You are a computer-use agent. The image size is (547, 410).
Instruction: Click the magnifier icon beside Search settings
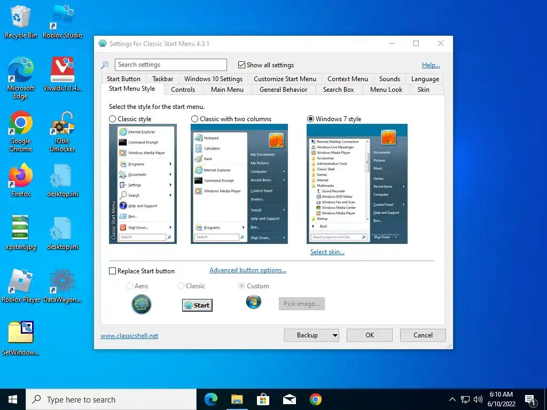[105, 65]
